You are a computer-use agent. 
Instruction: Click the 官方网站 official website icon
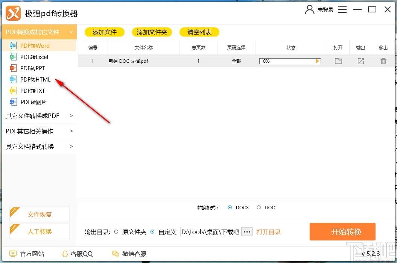tap(13, 254)
